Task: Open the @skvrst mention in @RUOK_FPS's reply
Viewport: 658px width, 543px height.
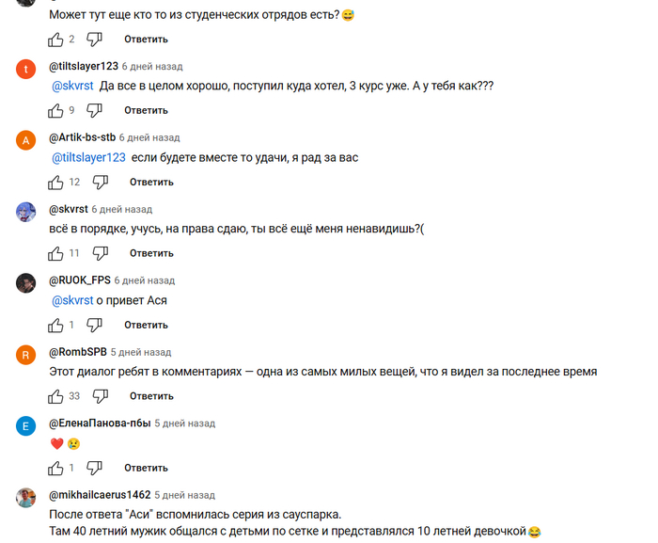Action: 72,300
